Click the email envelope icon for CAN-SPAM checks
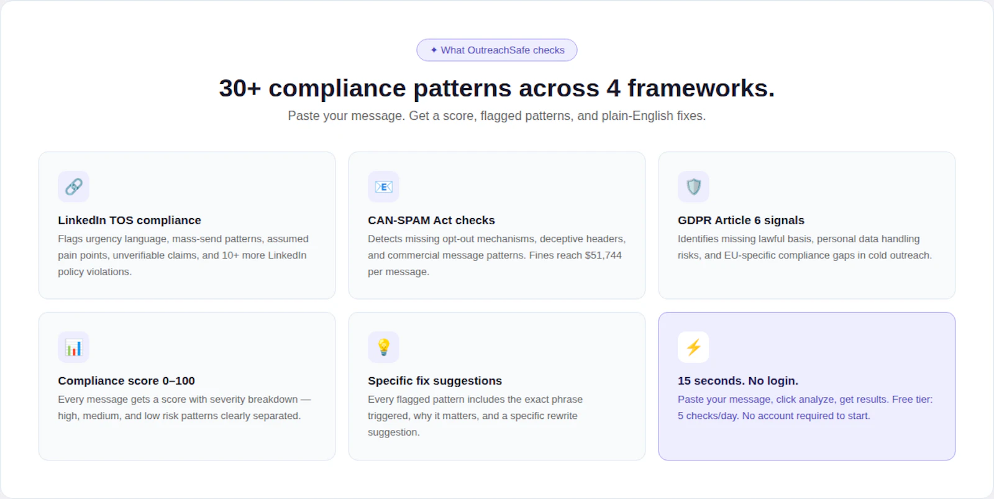This screenshot has height=499, width=994. point(383,186)
